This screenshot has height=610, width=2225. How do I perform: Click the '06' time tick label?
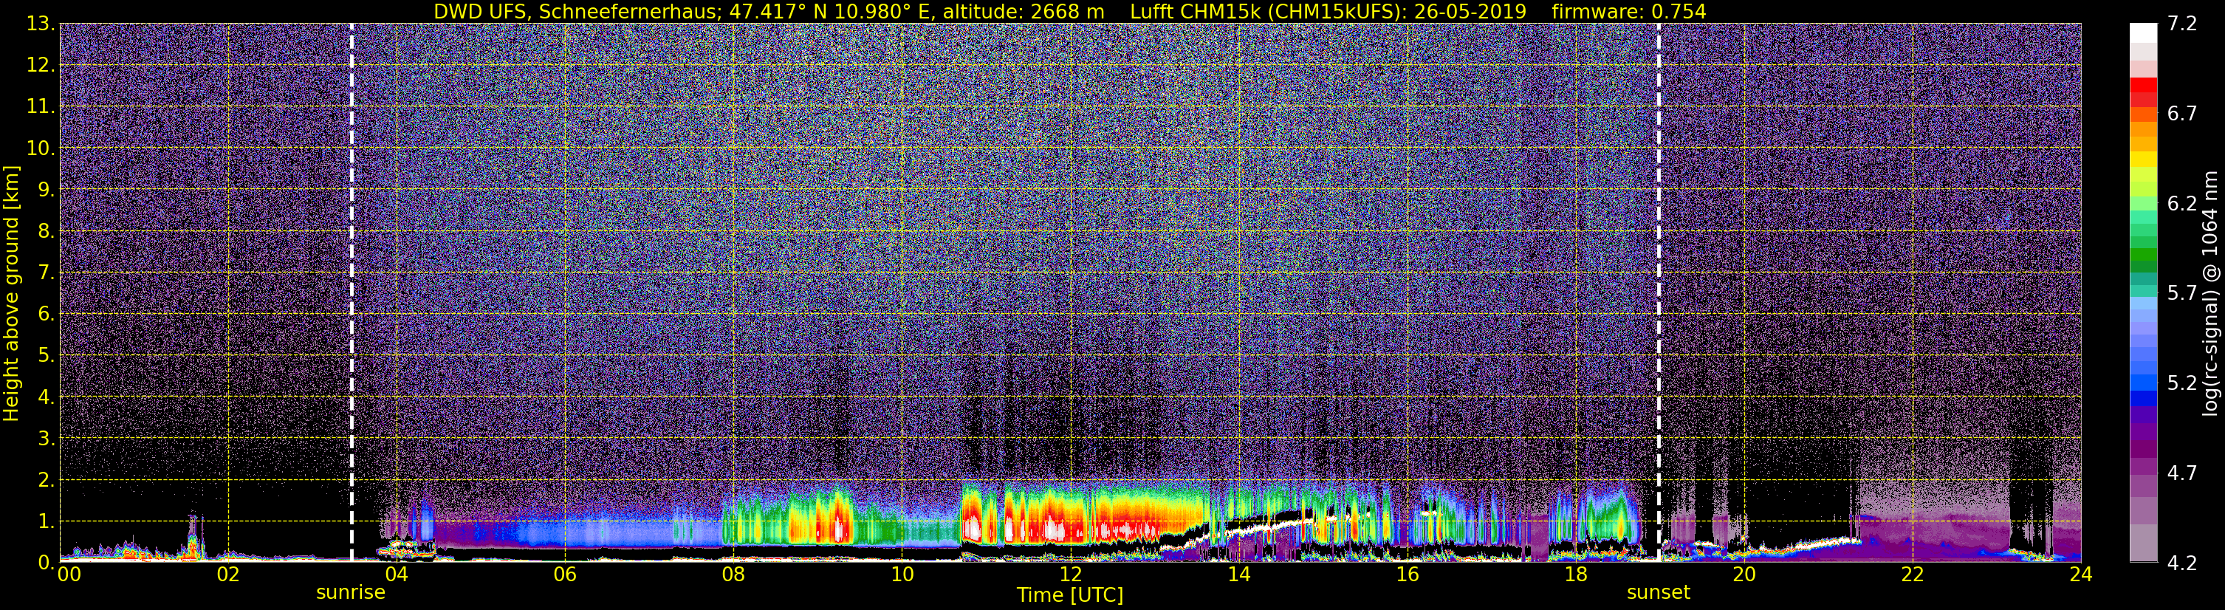565,575
